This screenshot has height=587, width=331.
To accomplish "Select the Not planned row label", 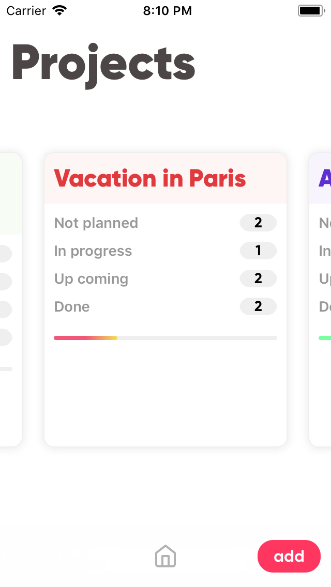I will [x=96, y=223].
